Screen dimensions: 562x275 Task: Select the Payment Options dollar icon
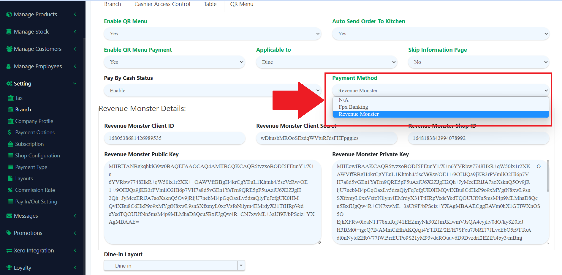pos(10,132)
